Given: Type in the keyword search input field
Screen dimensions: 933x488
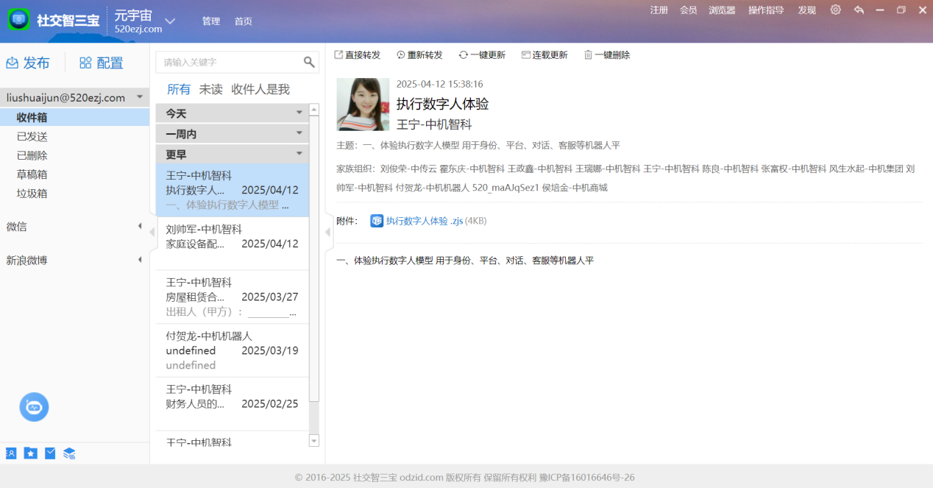Looking at the screenshot, I should coord(228,63).
